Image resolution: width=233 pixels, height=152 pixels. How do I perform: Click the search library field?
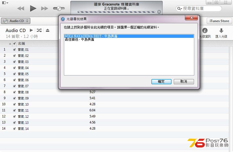(x=199, y=9)
